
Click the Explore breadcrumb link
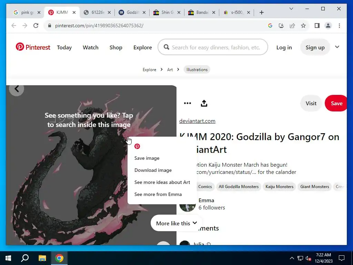149,70
